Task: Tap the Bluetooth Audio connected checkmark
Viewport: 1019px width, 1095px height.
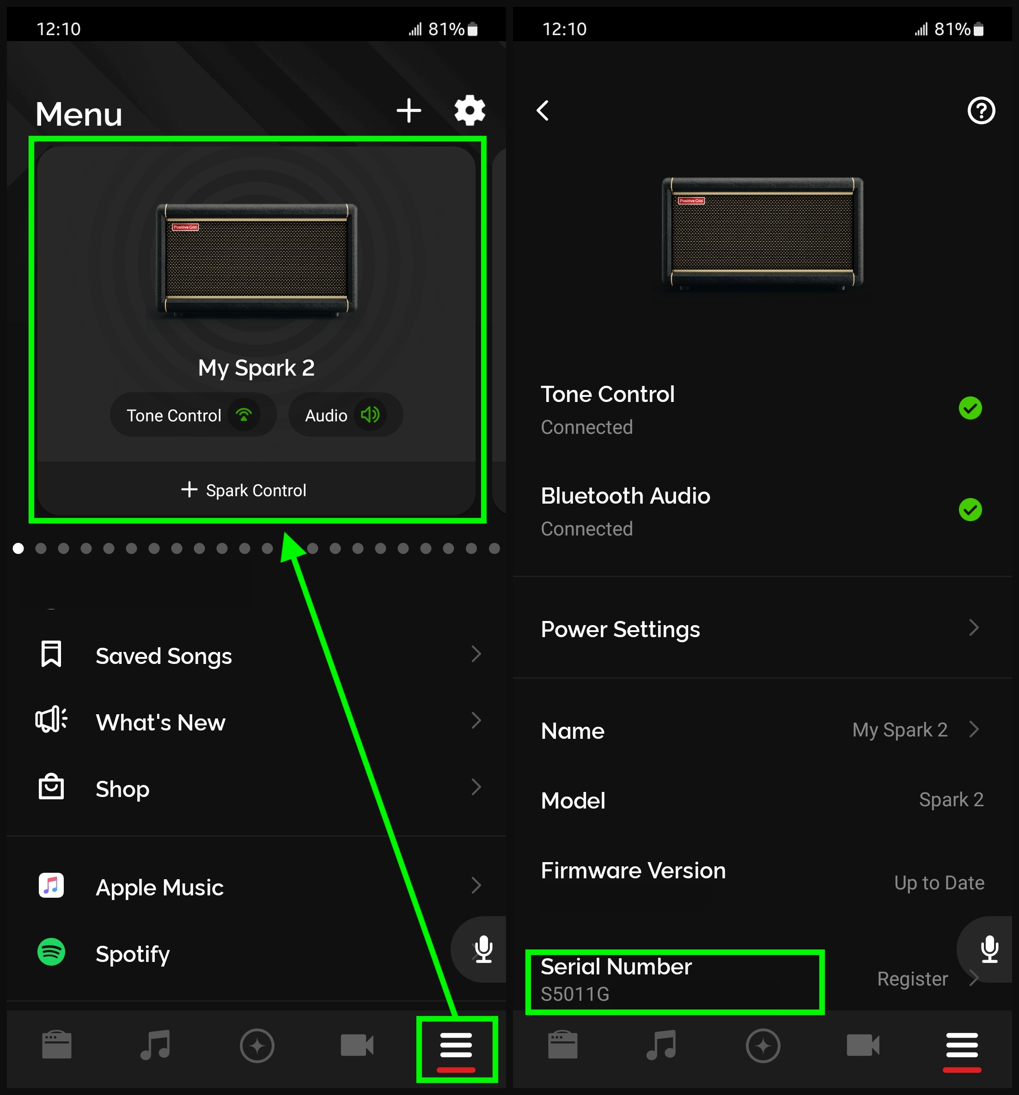Action: pyautogui.click(x=970, y=510)
